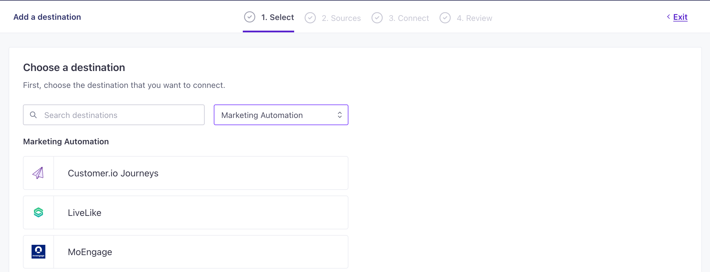Click the 'First, choose the destination' description text
The image size is (710, 272).
tap(124, 85)
